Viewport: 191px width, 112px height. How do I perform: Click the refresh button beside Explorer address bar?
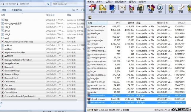(48, 4)
